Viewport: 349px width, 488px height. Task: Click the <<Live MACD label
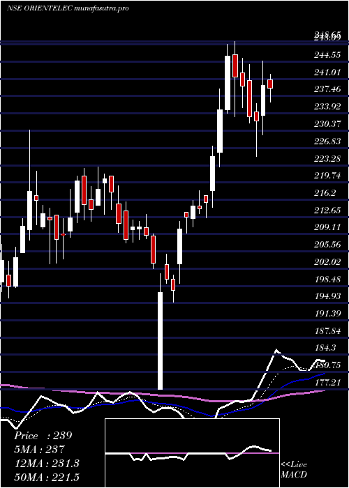[x=294, y=470]
